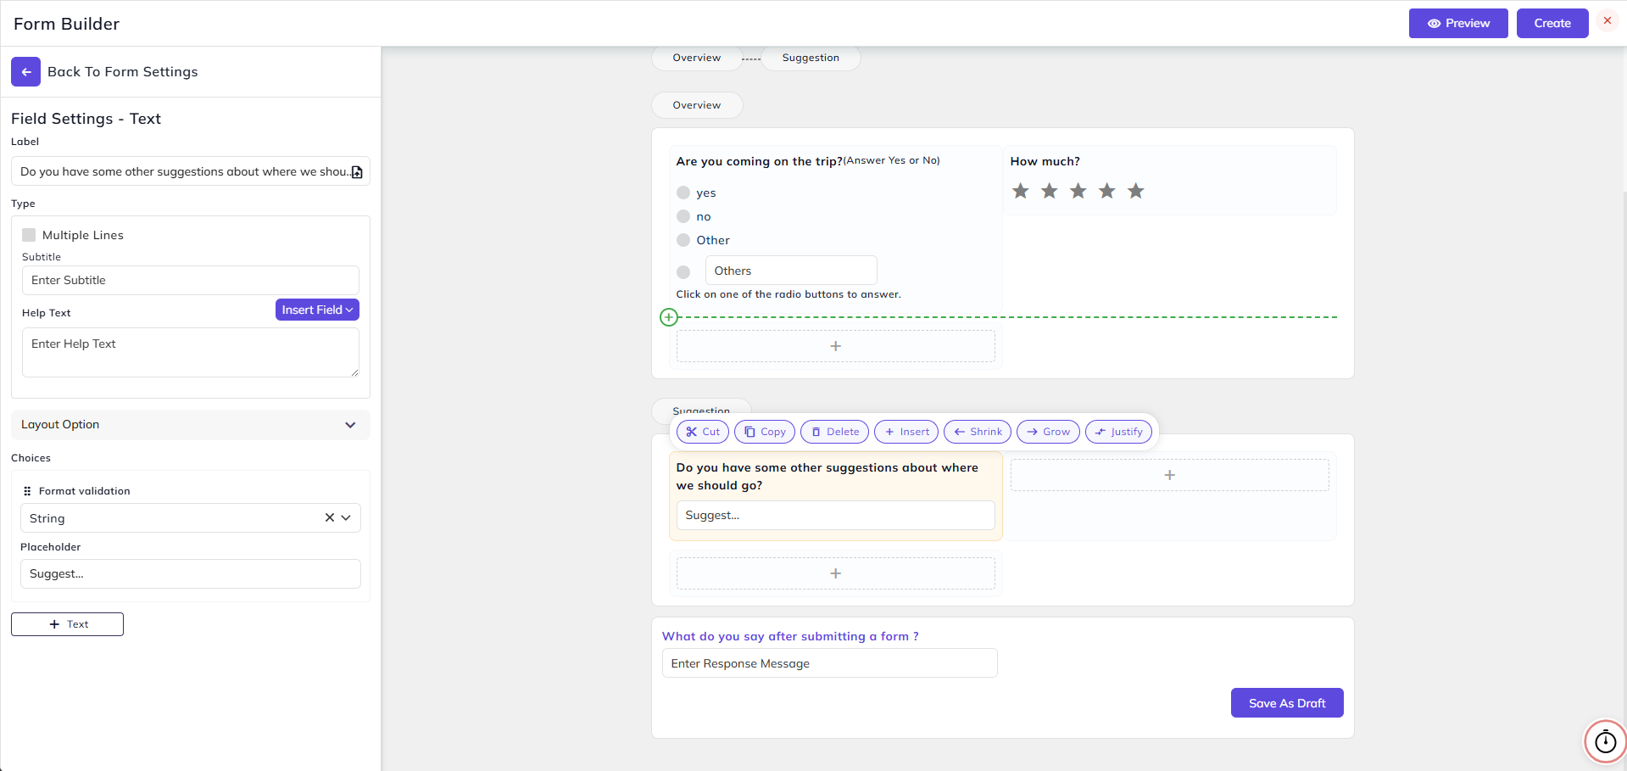
Task: Add field in slot right of suggestions question
Action: click(1170, 475)
